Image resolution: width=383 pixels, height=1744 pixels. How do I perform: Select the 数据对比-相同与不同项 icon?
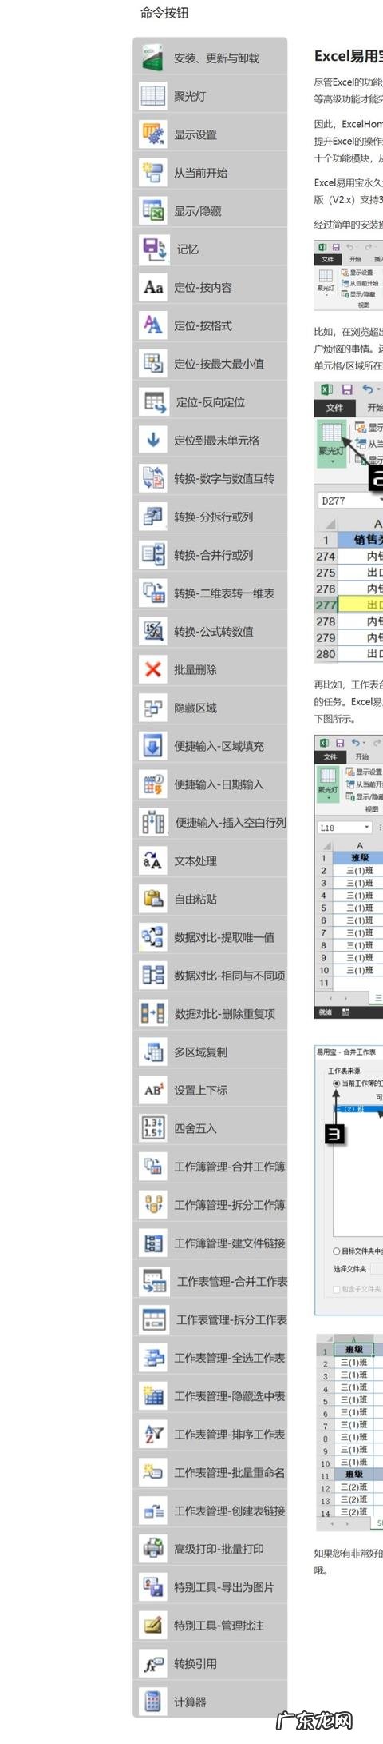coord(152,975)
